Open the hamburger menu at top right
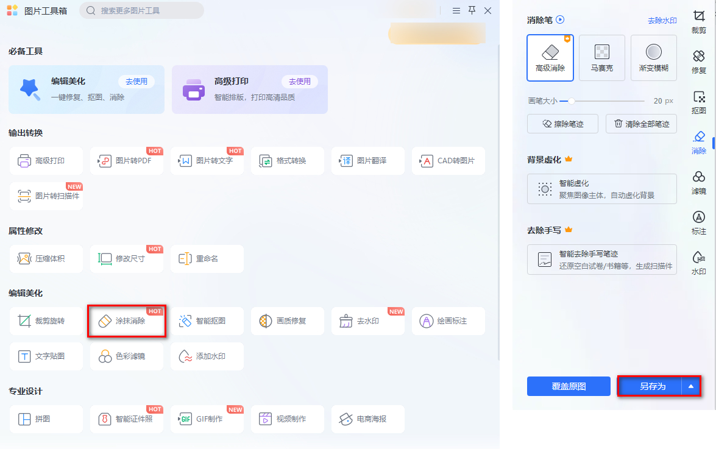The width and height of the screenshot is (716, 449). pos(456,10)
